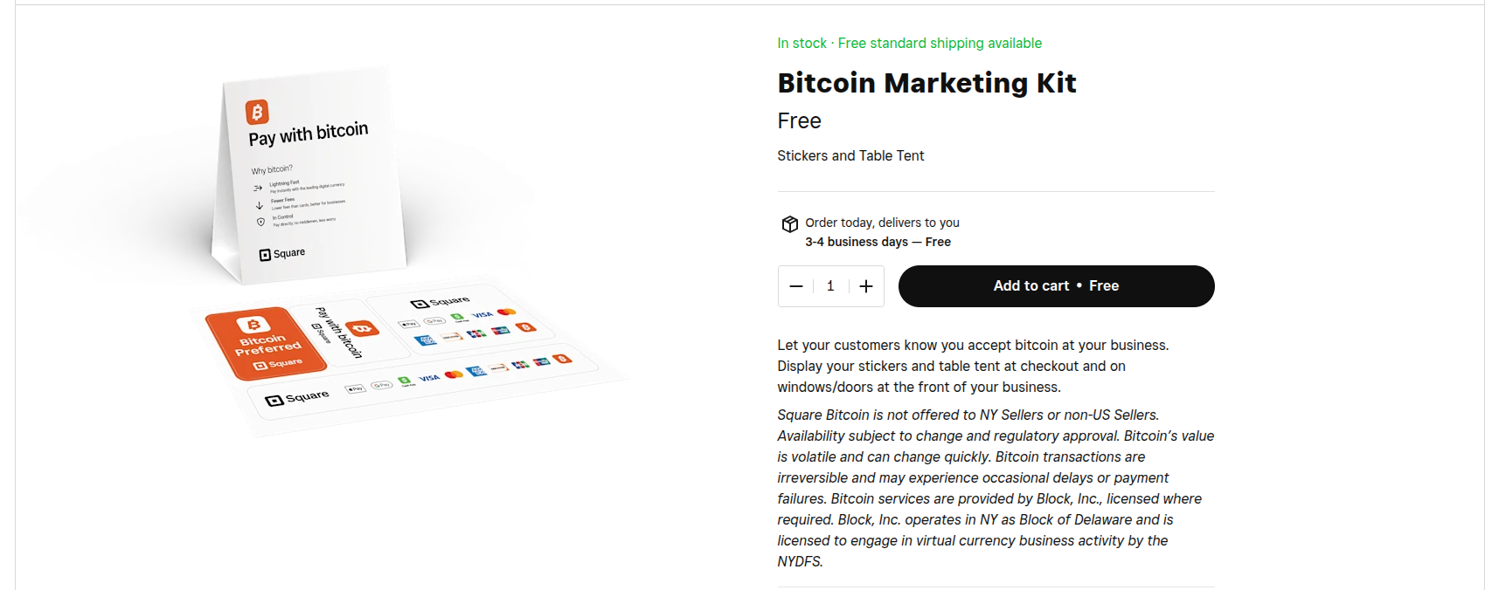Click the Square logo on bottom sticker strip
The image size is (1492, 590).
tap(297, 398)
